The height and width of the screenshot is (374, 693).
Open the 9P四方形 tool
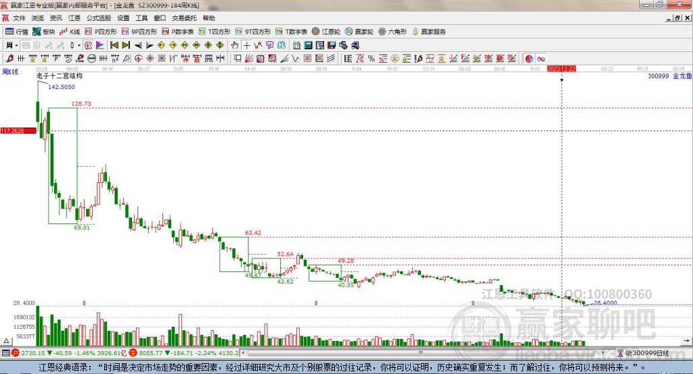pos(139,32)
